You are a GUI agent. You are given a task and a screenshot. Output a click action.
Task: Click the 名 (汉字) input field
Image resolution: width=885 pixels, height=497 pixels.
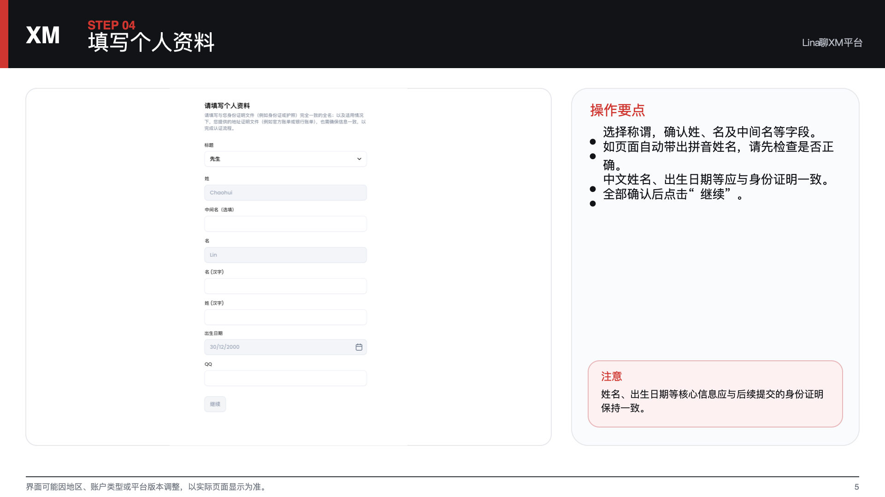(x=285, y=286)
